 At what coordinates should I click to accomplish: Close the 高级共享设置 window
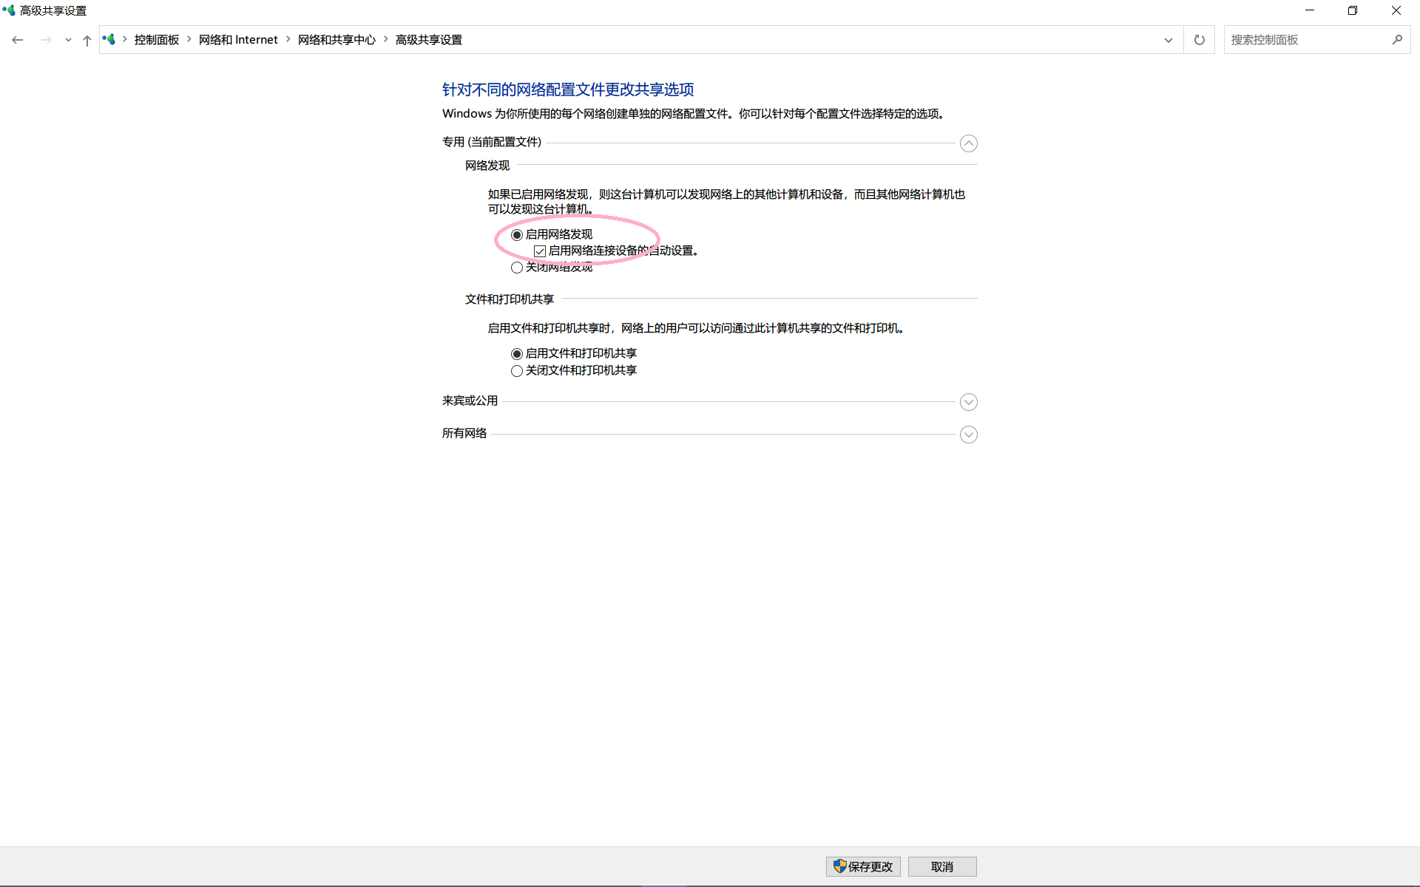point(1396,10)
